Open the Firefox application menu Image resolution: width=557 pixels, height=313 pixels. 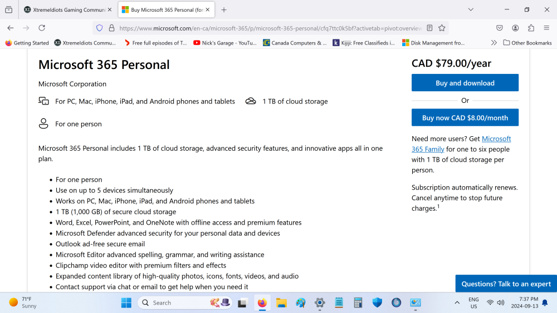tap(546, 28)
